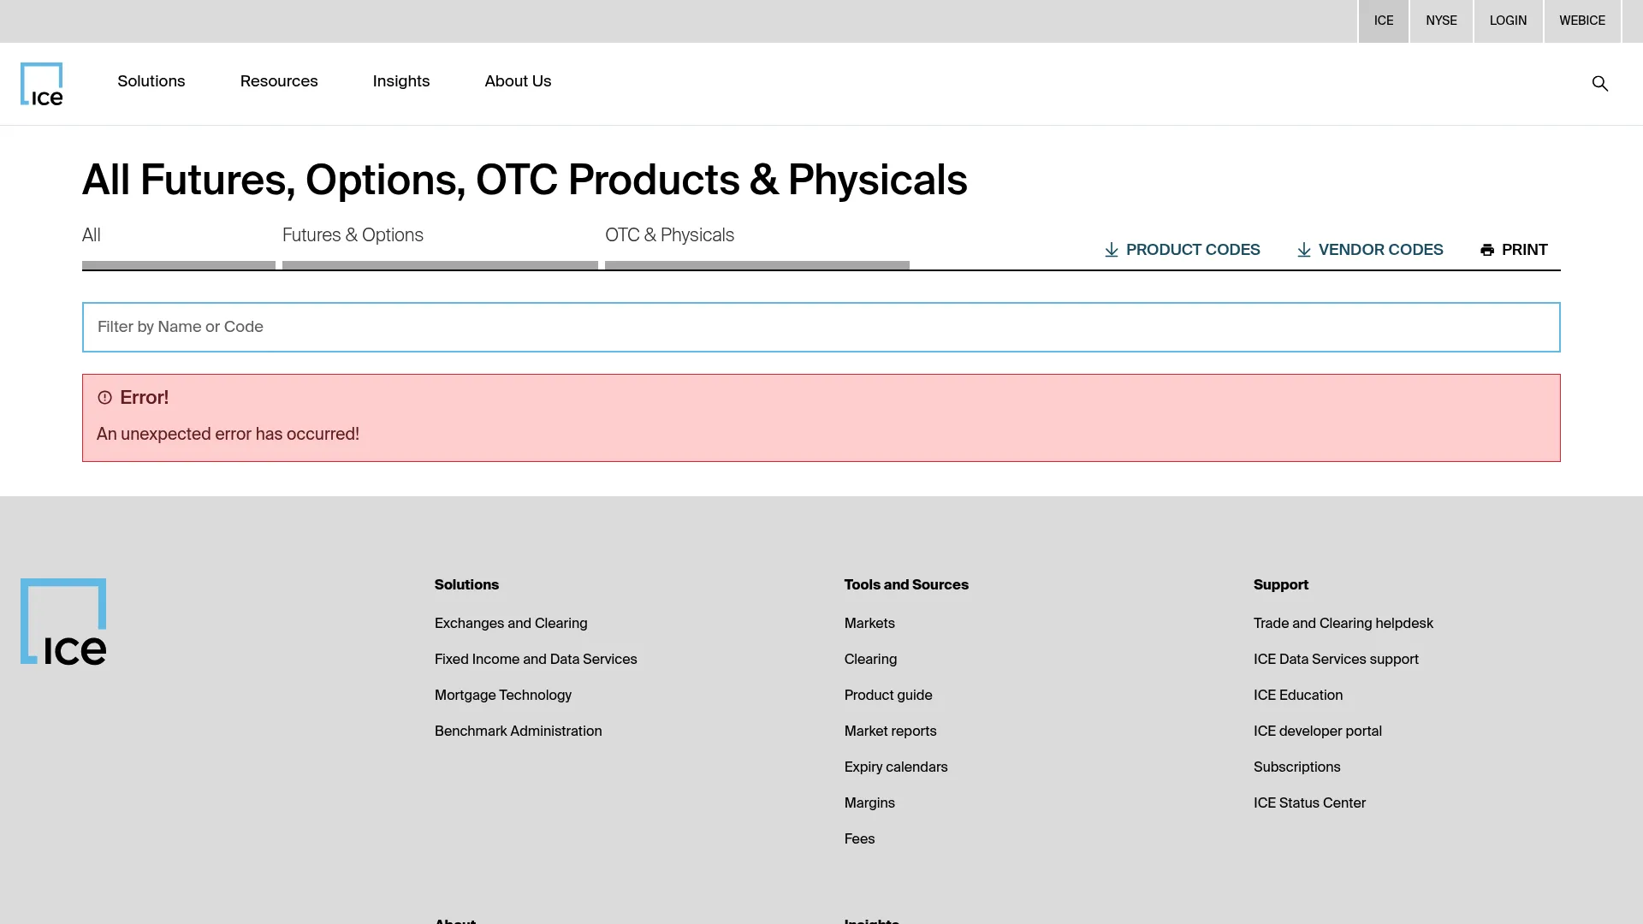Go to Mortgage Technology
This screenshot has width=1643, height=924.
tap(503, 696)
